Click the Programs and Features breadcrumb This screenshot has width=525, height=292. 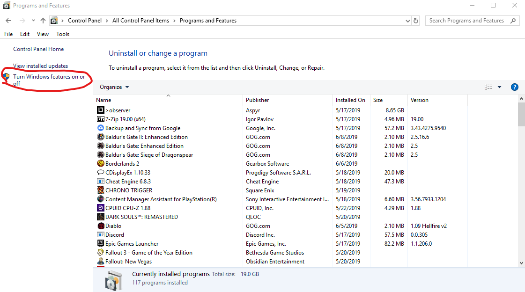coord(208,21)
